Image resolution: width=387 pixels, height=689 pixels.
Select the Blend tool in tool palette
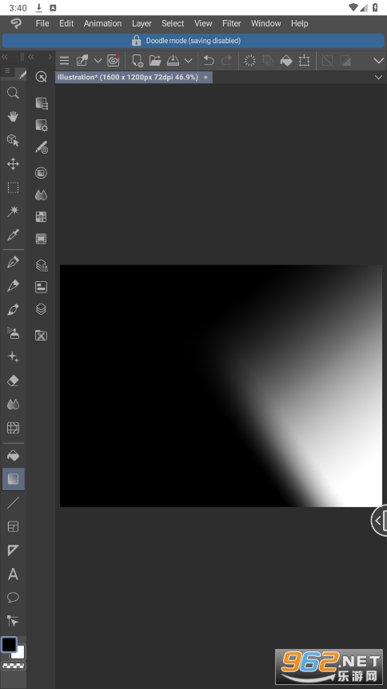(x=13, y=405)
